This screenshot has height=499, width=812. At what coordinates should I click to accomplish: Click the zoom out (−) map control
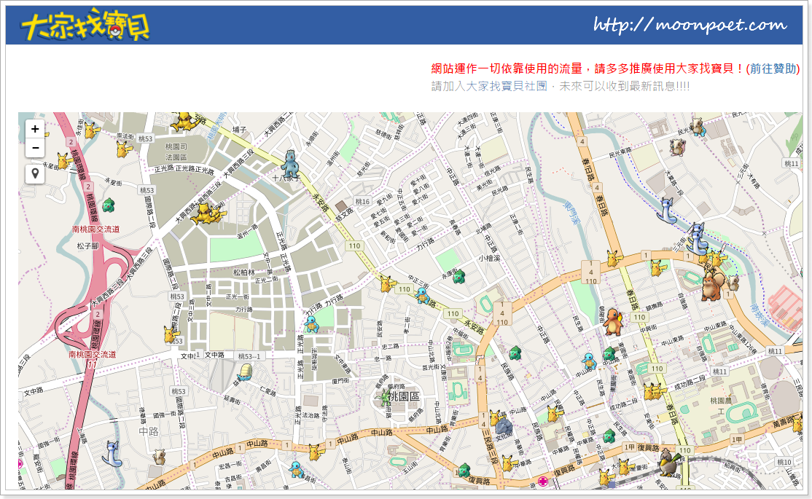pos(34,147)
